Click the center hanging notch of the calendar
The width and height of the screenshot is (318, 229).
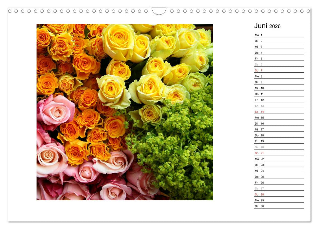(x=159, y=11)
